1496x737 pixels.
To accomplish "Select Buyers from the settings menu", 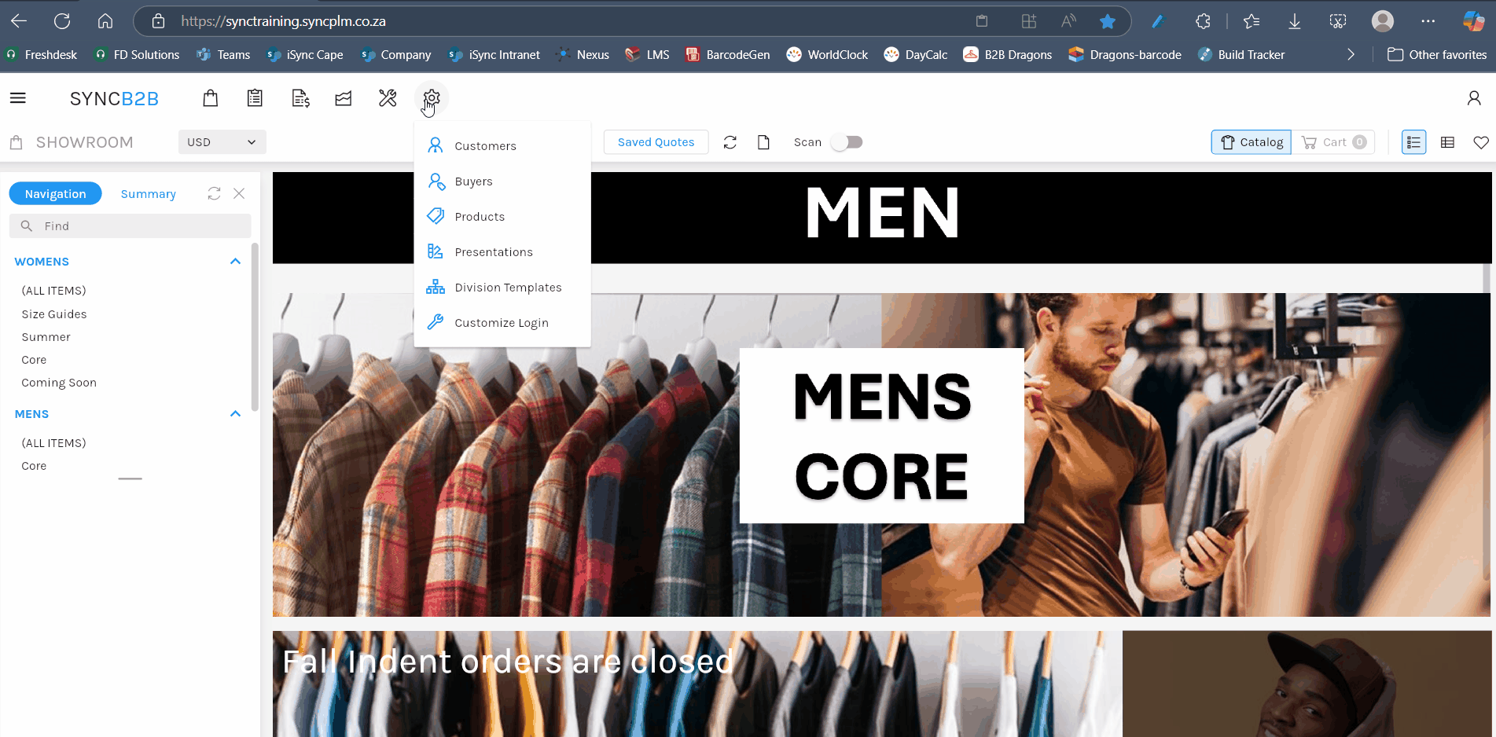I will coord(502,181).
